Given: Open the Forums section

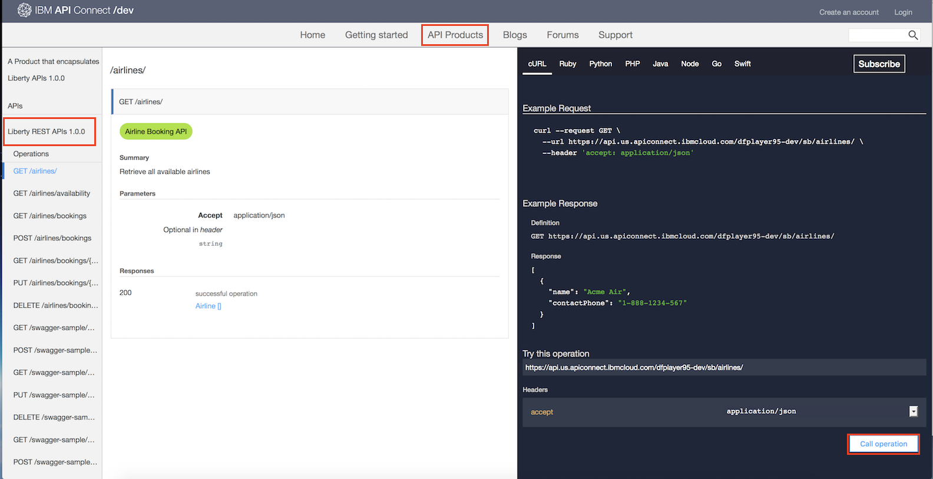Looking at the screenshot, I should [563, 35].
